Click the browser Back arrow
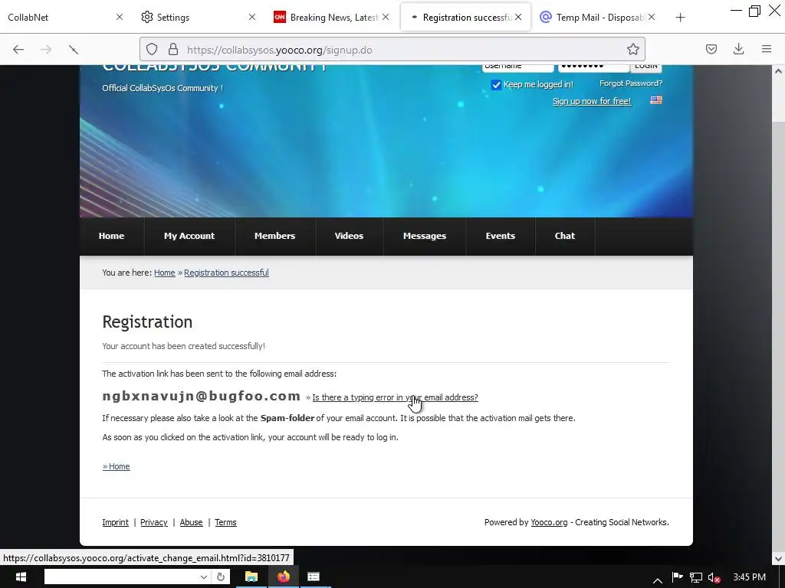 coord(18,49)
